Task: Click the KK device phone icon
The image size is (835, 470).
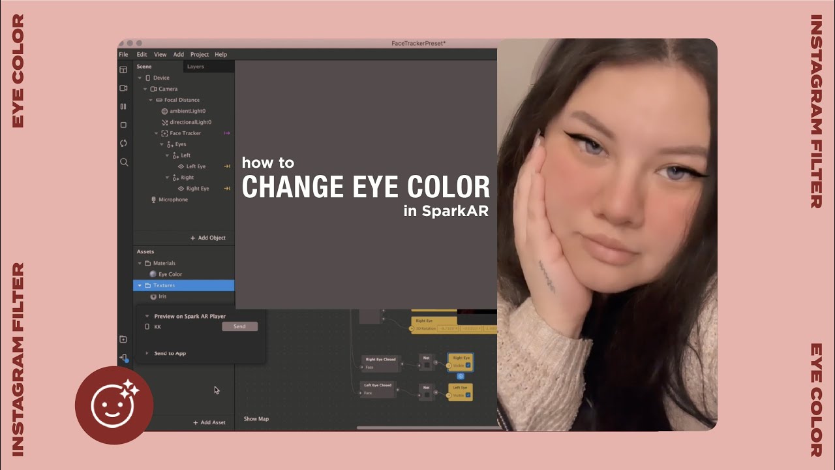Action: tap(147, 326)
